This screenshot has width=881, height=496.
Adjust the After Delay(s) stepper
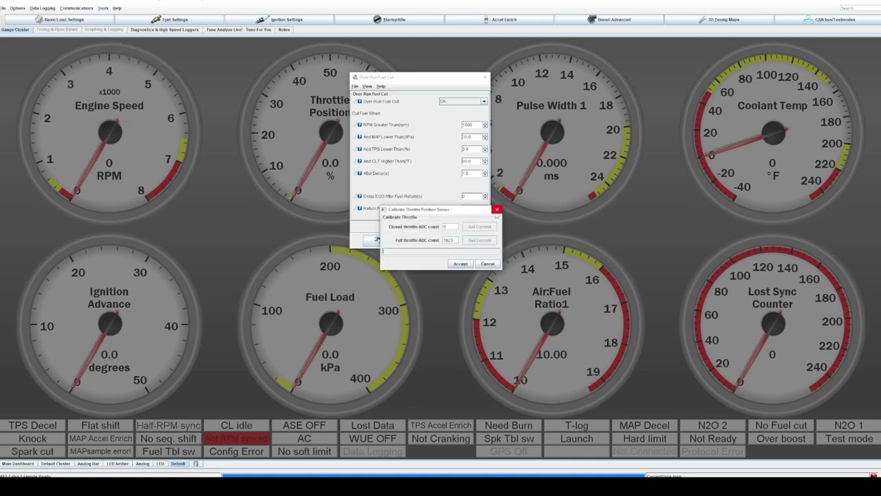485,173
